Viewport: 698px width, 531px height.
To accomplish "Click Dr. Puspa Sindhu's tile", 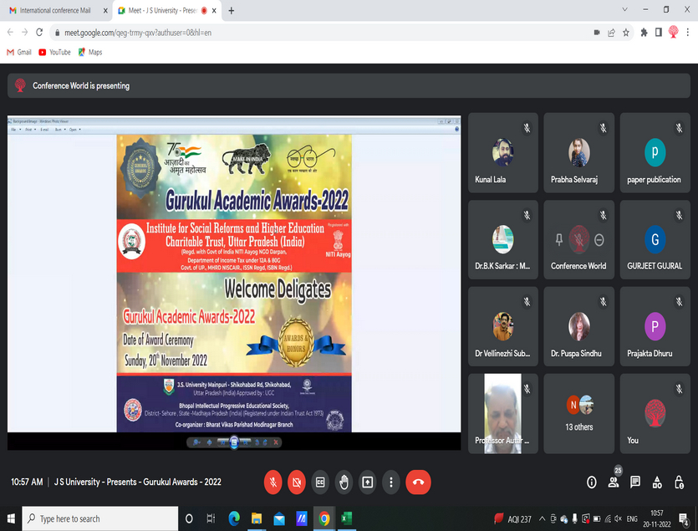I will pyautogui.click(x=578, y=326).
